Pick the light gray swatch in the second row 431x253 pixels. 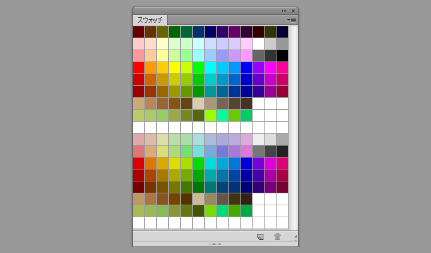(x=270, y=44)
